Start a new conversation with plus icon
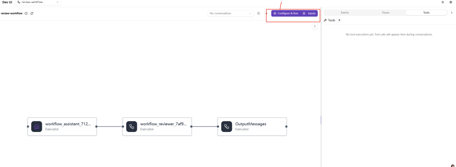This screenshot has height=167, width=456. (266, 13)
